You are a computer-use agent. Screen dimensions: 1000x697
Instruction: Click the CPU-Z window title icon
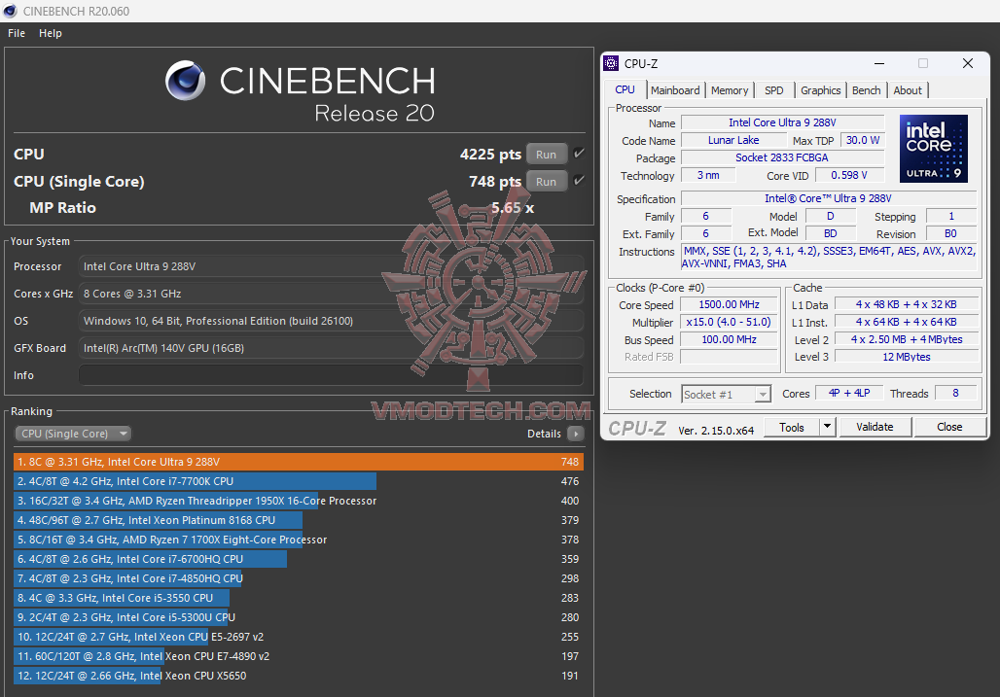(x=611, y=63)
